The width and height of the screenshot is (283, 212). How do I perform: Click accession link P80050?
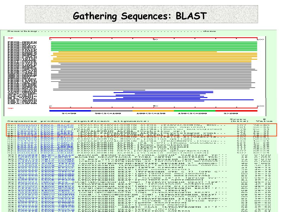27,125
